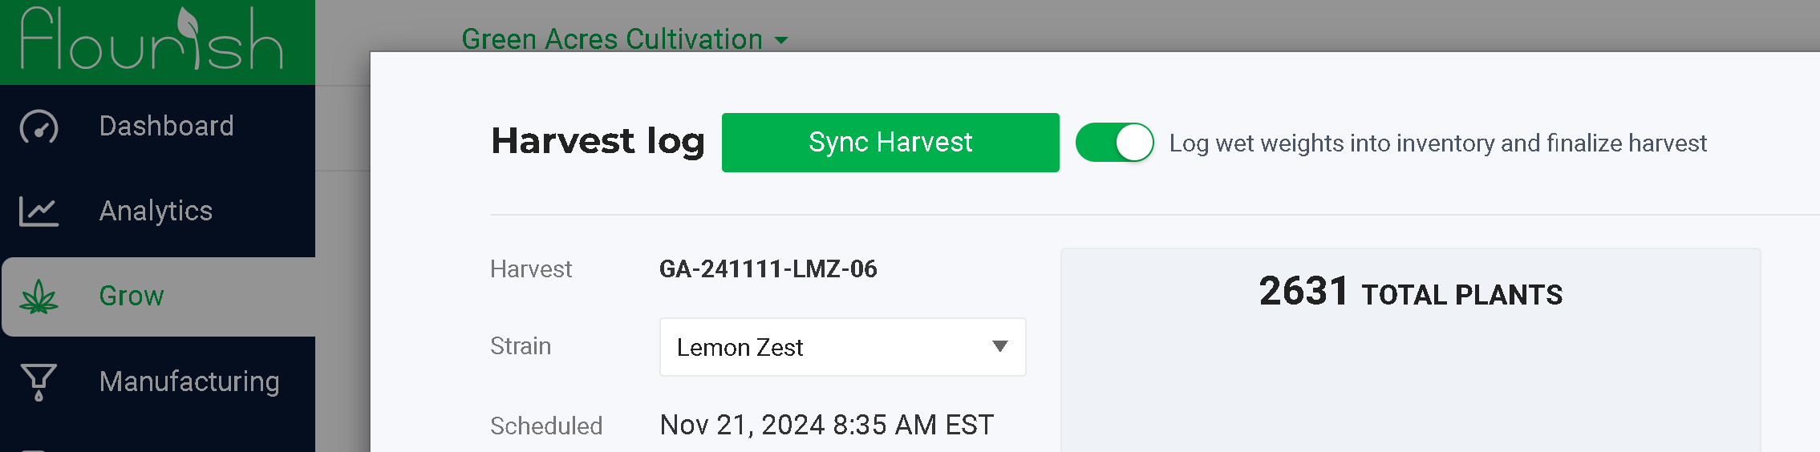Image resolution: width=1820 pixels, height=452 pixels.
Task: Open the Strain dropdown showing Lemon Zest
Action: click(842, 347)
